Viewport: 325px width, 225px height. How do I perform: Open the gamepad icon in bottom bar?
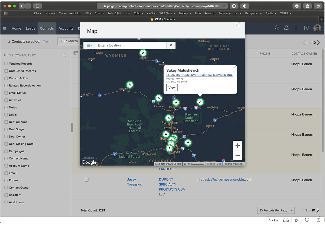[x=286, y=220]
